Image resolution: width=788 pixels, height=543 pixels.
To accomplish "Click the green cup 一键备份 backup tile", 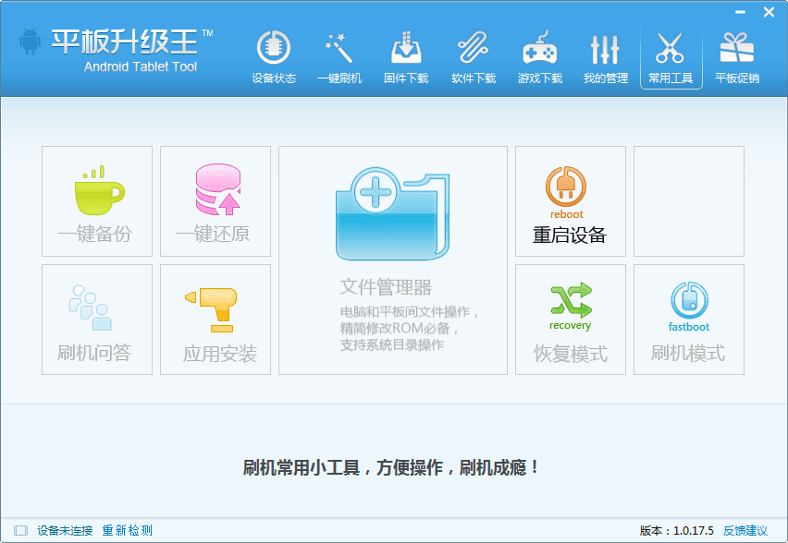I will (x=97, y=201).
